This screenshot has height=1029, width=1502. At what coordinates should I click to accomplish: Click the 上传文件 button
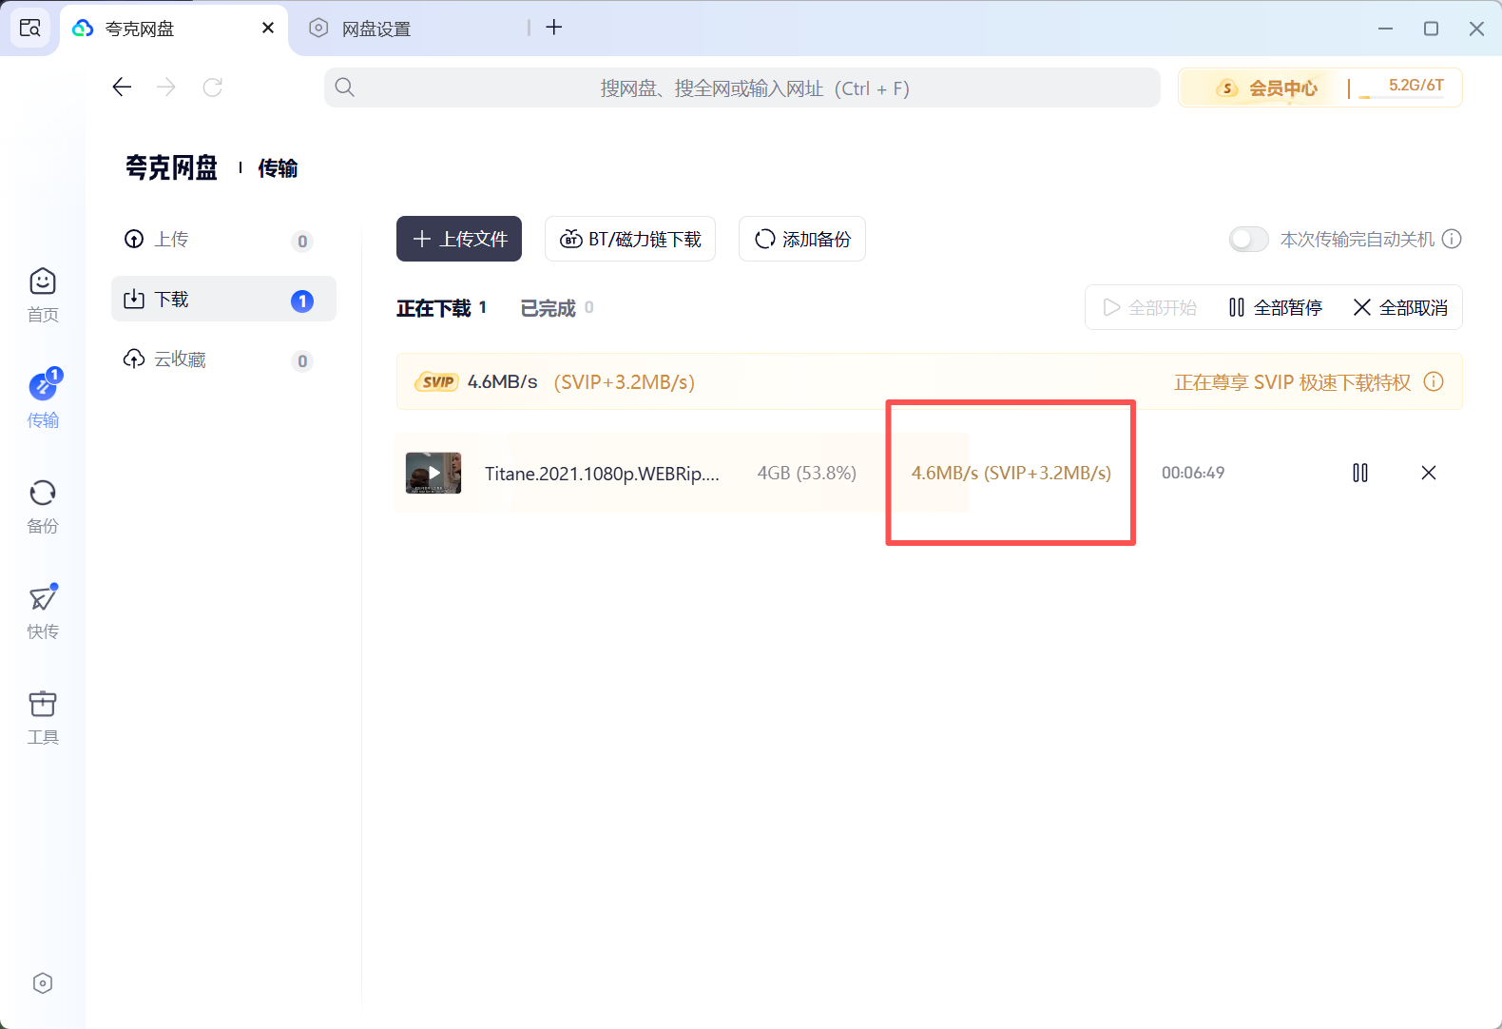click(x=459, y=239)
